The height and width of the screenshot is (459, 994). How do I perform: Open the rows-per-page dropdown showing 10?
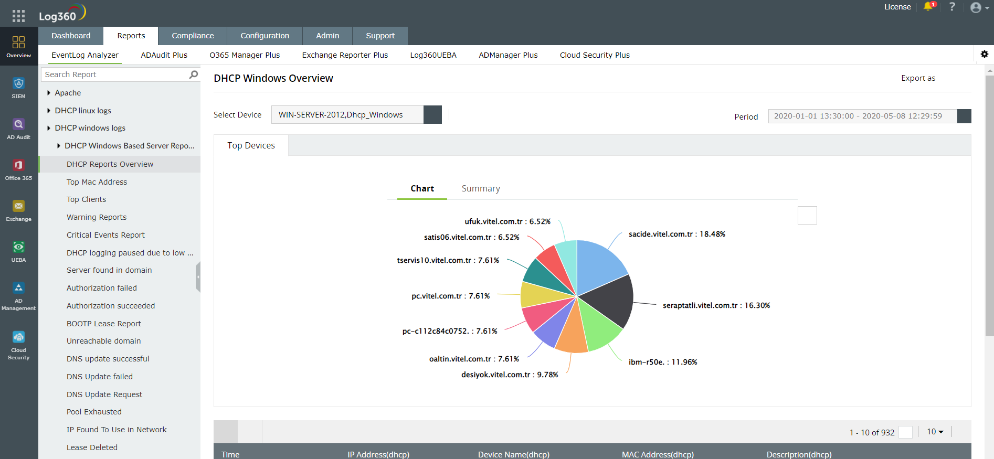pyautogui.click(x=935, y=432)
